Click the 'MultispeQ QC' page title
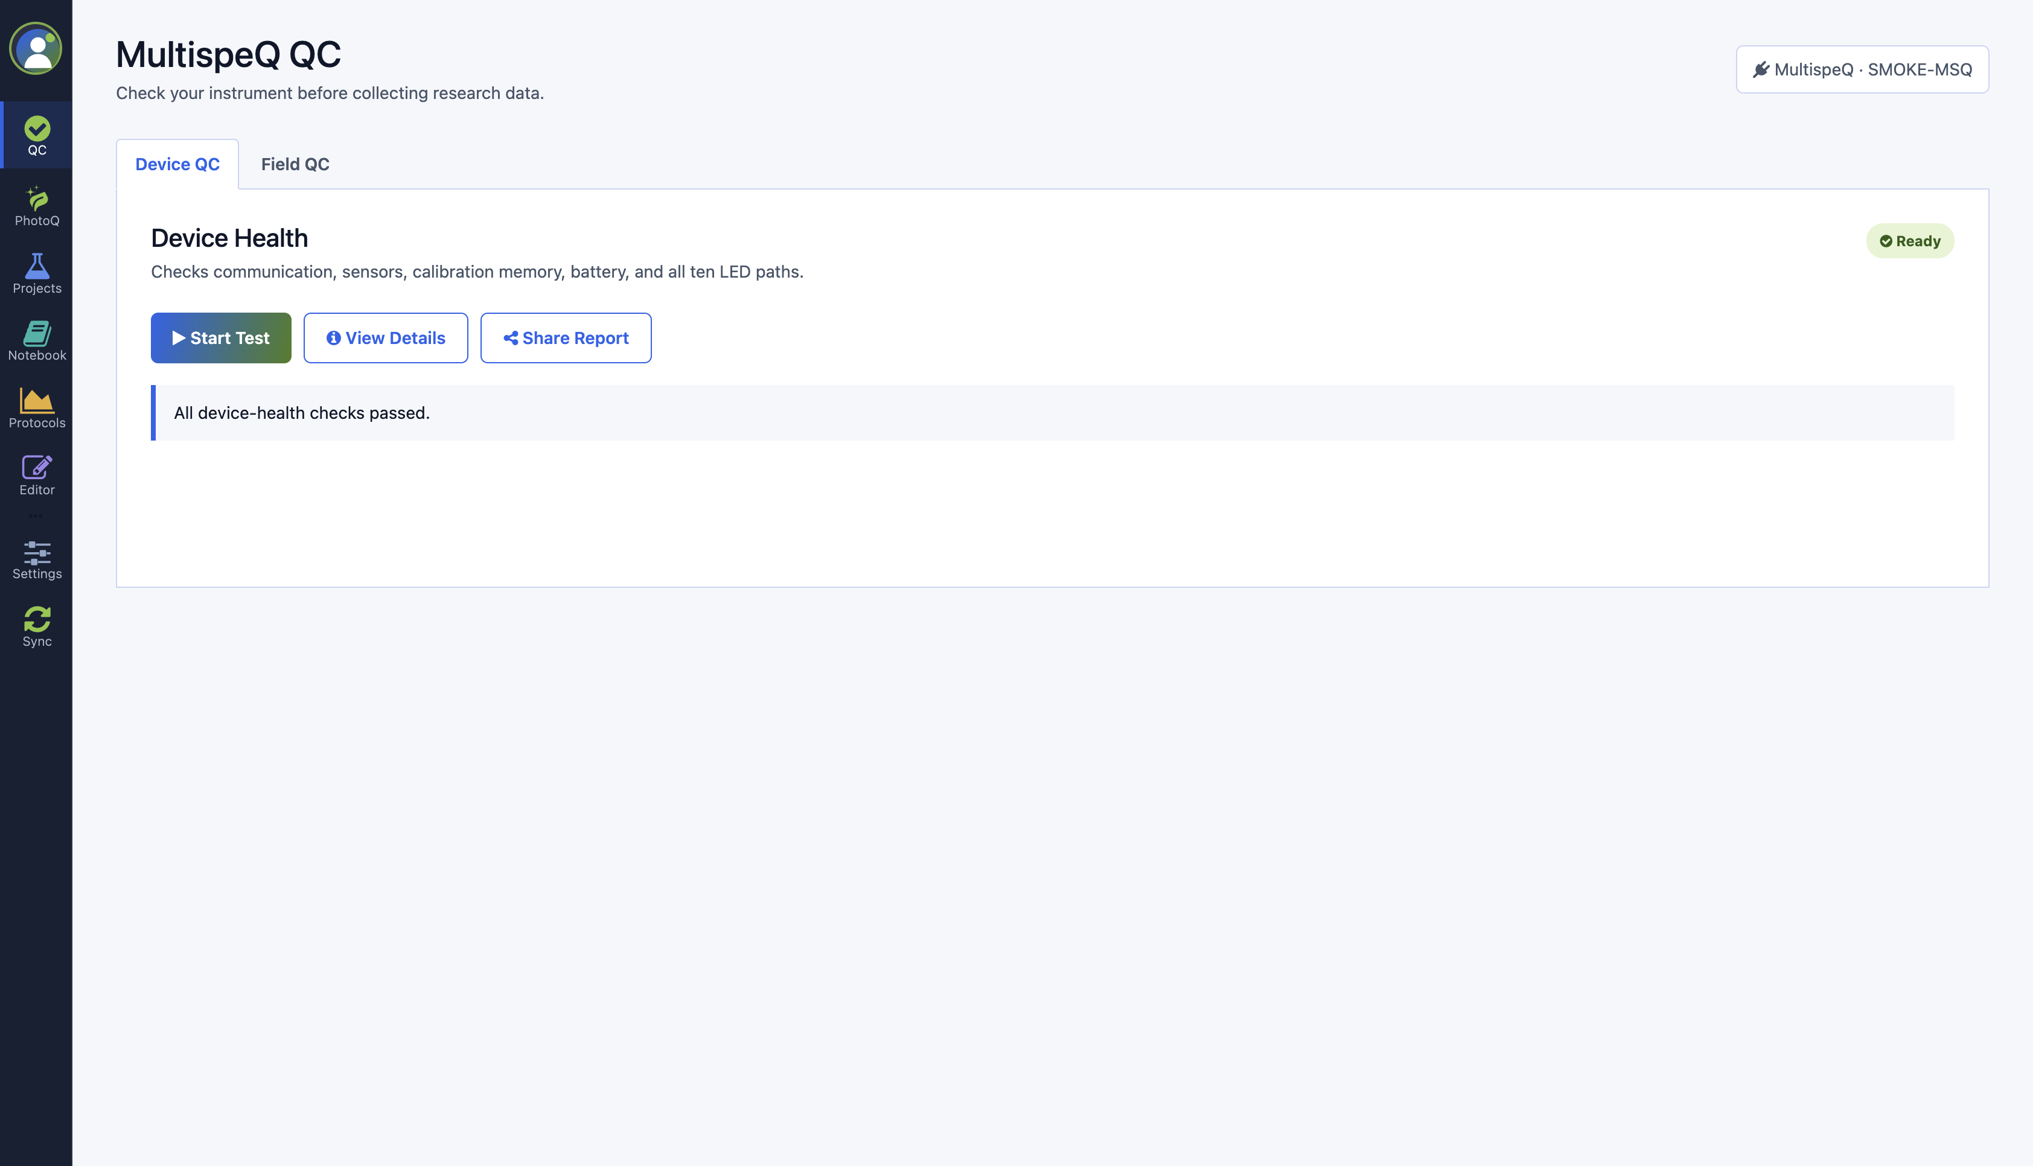 [228, 54]
